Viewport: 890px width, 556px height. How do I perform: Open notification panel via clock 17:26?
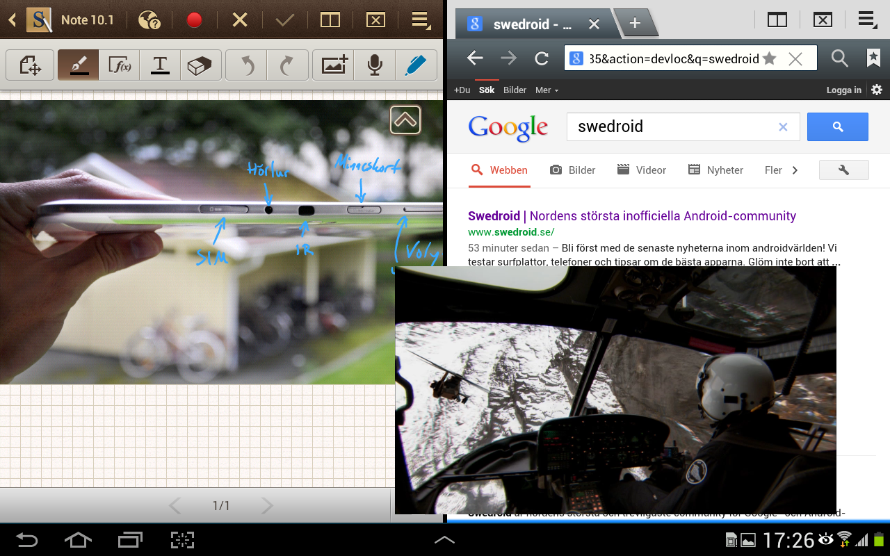tap(788, 539)
